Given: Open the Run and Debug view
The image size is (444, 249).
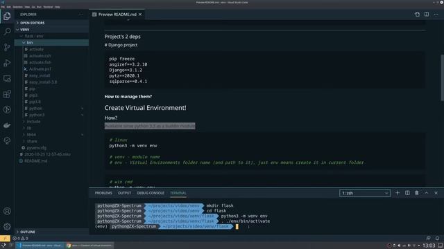Looking at the screenshot, I should 7,63.
